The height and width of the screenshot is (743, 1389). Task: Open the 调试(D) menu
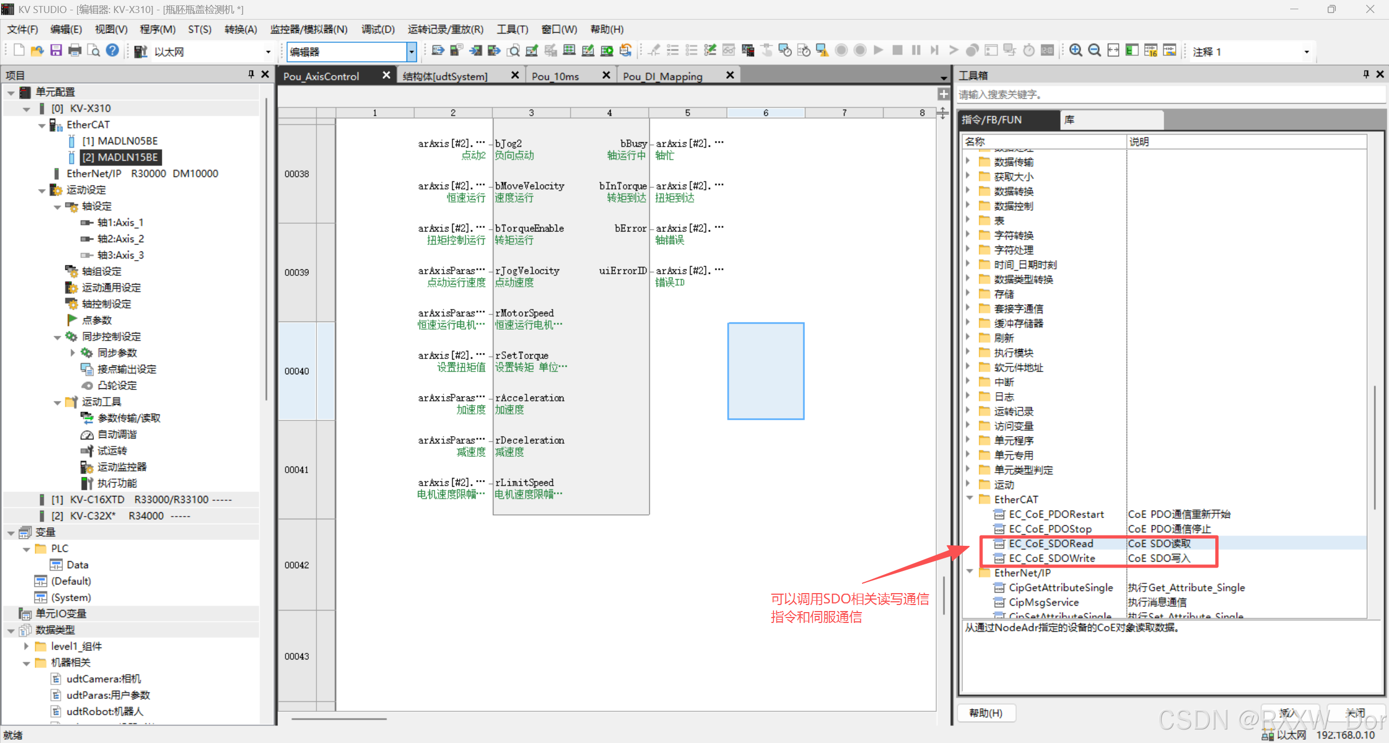point(378,29)
